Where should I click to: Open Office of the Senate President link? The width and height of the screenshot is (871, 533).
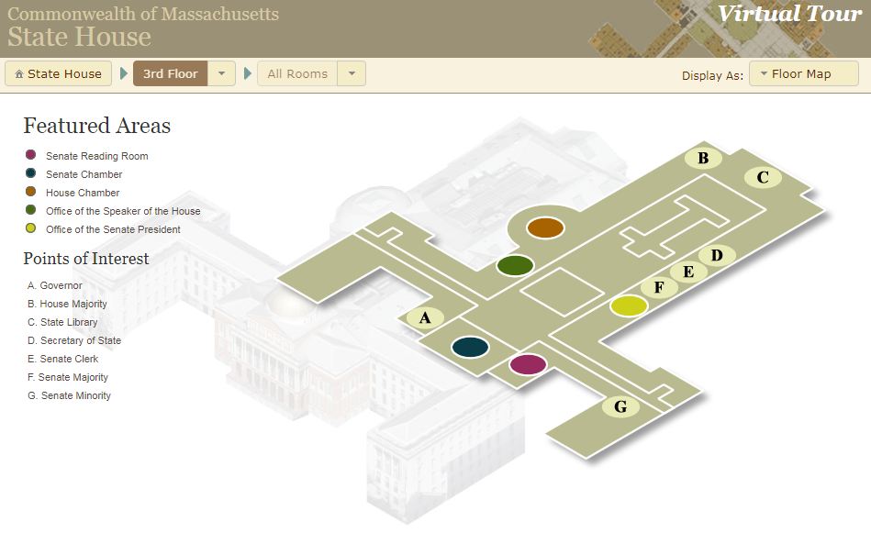click(x=113, y=229)
